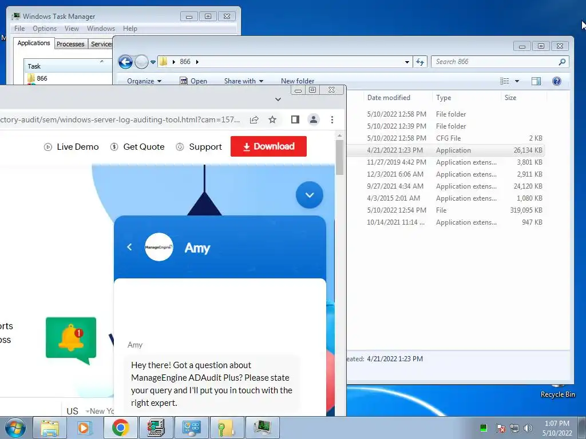Open the Chrome tab search chevron
This screenshot has height=439, width=586.
point(278,99)
